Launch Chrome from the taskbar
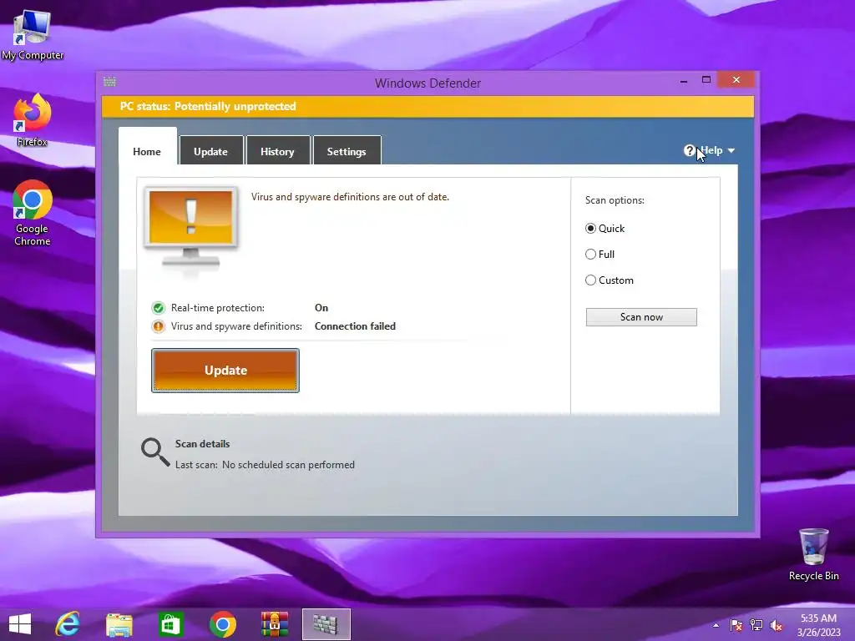Viewport: 855px width, 641px height. [222, 624]
